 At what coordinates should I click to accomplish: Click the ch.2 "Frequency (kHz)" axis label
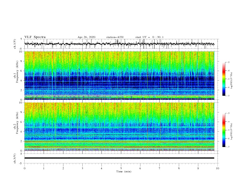[17, 123]
